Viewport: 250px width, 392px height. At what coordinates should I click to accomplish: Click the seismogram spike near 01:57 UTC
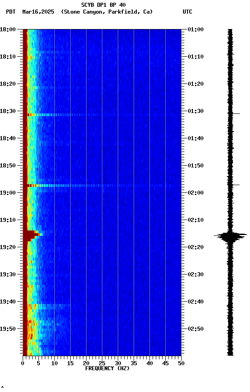click(236, 185)
